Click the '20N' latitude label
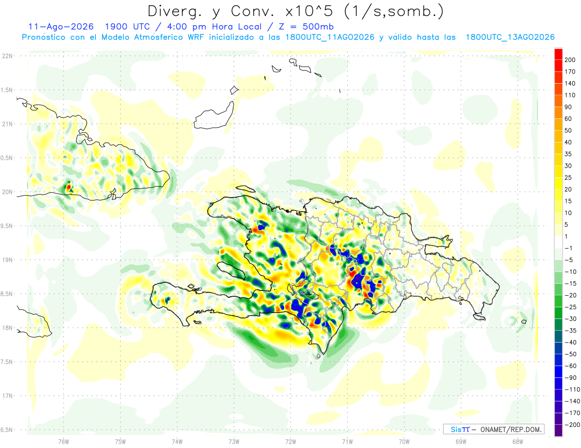The image size is (581, 448). pyautogui.click(x=7, y=192)
